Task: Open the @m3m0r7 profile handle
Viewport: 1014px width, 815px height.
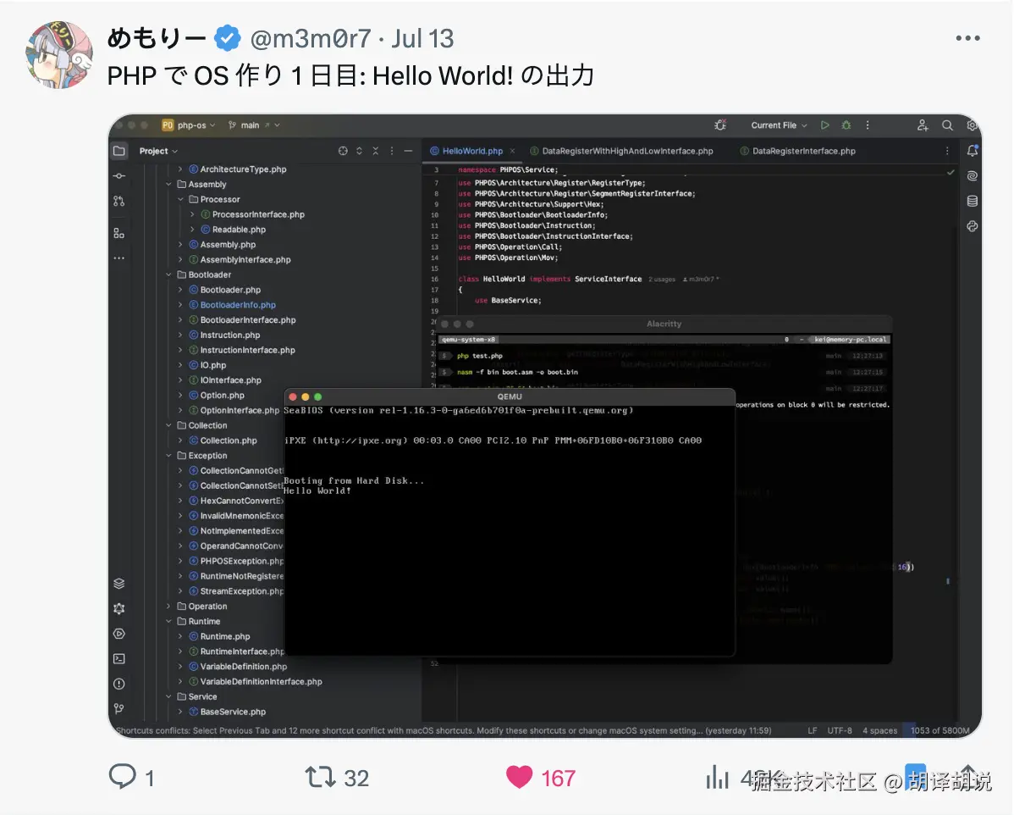Action: [x=311, y=39]
